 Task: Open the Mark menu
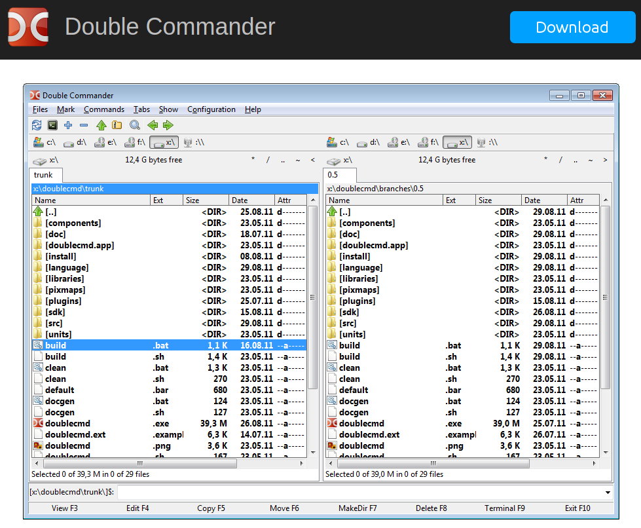tap(66, 109)
